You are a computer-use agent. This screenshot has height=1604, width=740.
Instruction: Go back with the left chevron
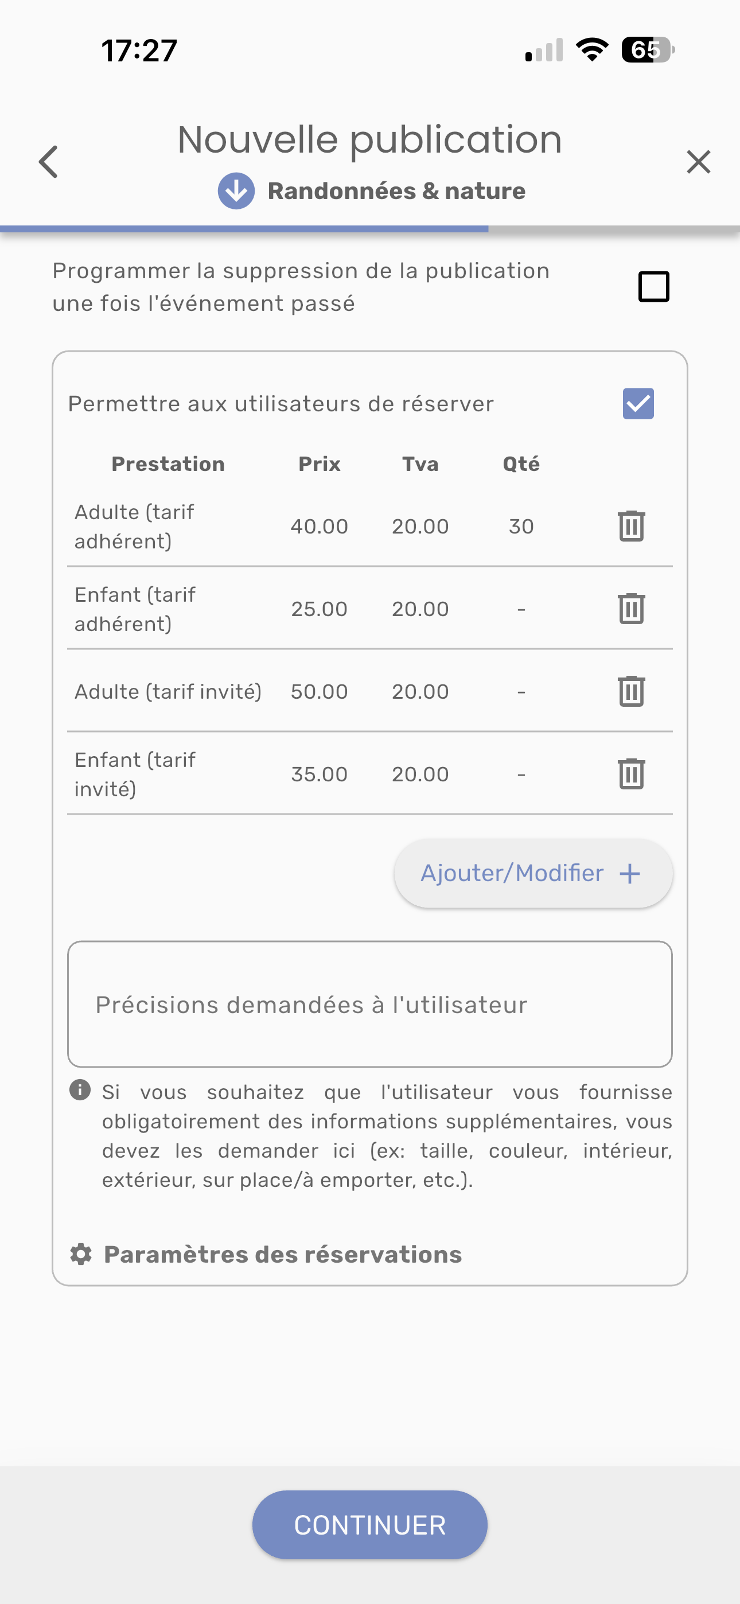pyautogui.click(x=49, y=162)
